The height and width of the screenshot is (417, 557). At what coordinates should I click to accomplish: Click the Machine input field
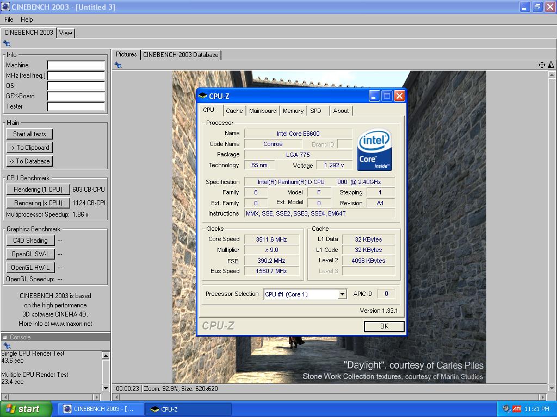pyautogui.click(x=76, y=65)
